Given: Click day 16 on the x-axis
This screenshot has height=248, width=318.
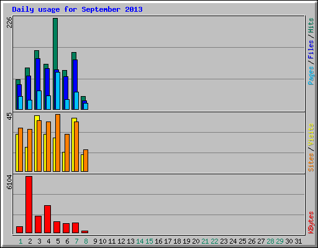Looking at the screenshot, I should 158,241.
